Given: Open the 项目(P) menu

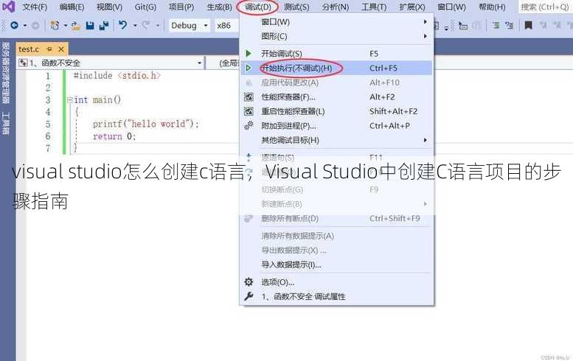Looking at the screenshot, I should (x=181, y=7).
